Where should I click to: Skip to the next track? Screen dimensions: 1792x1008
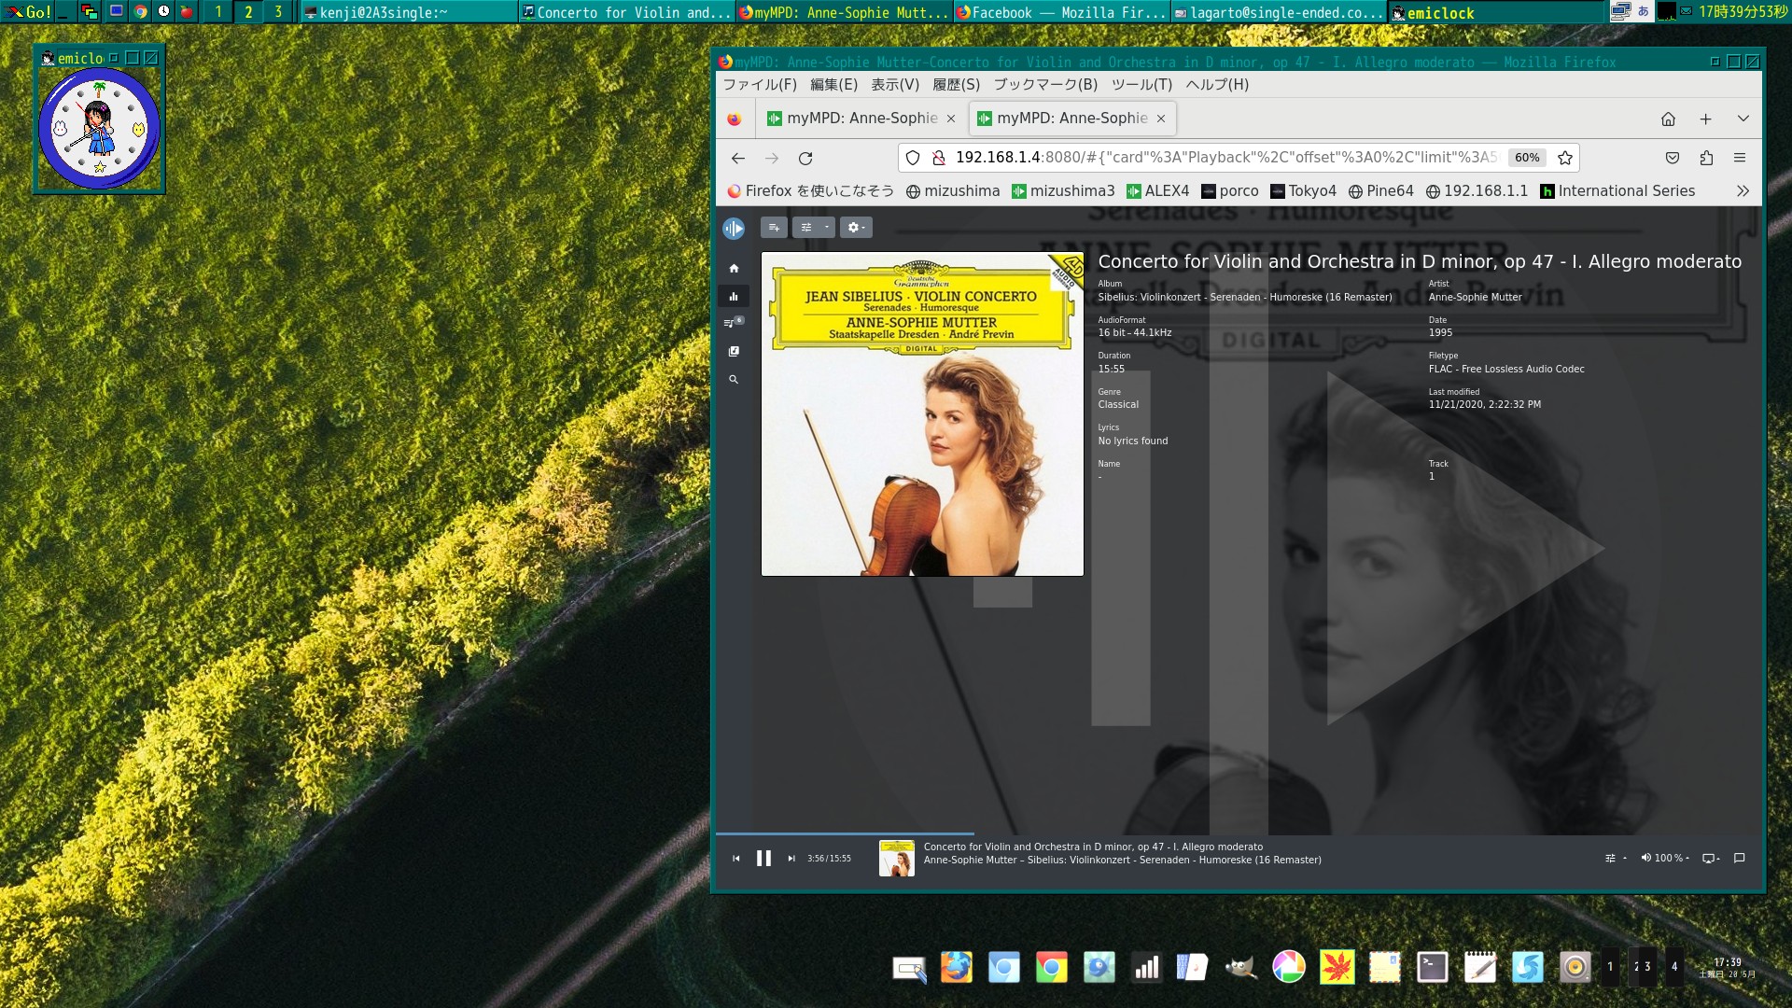[791, 859]
